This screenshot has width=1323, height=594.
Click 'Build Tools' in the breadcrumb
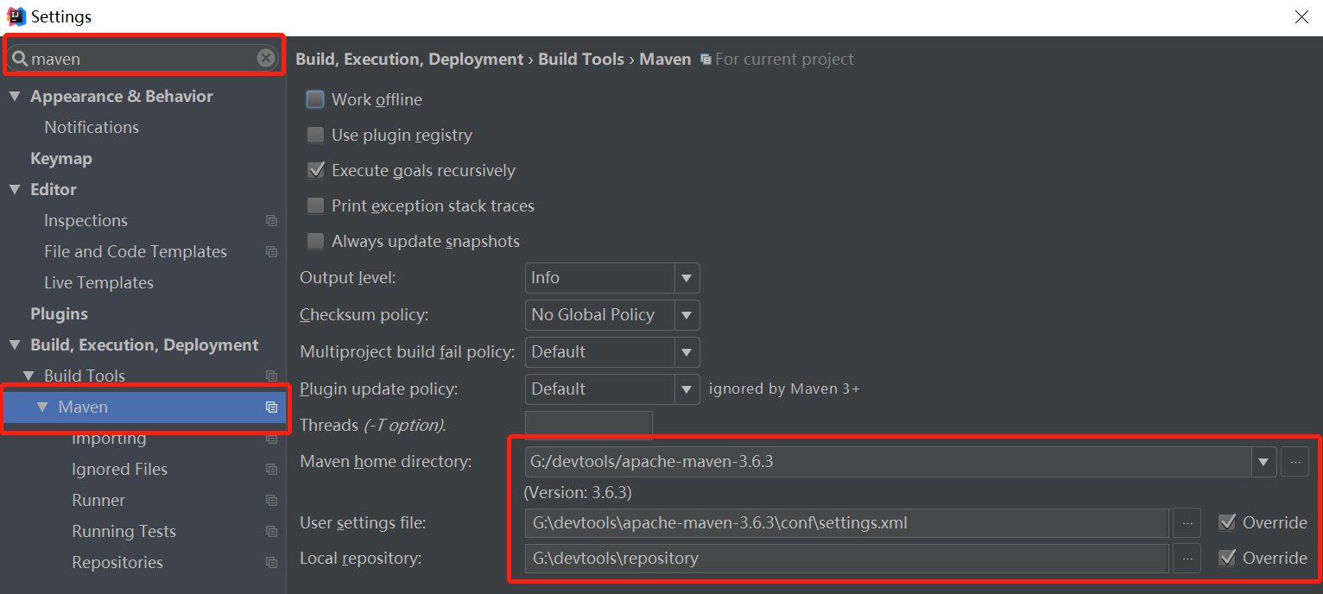581,60
